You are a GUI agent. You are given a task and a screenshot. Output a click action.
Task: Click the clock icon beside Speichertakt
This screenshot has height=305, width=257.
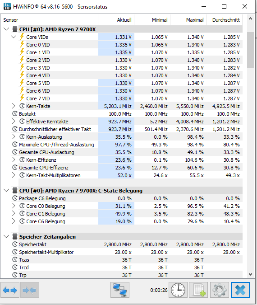15,244
